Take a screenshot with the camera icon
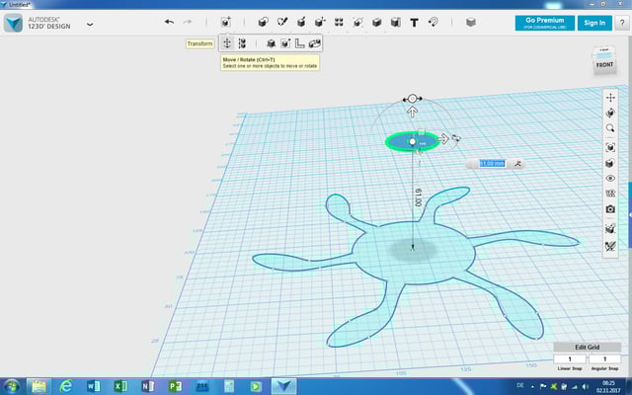This screenshot has height=395, width=632. [x=610, y=209]
